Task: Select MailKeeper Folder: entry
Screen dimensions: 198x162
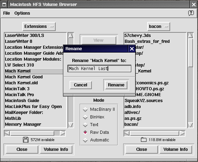Action: pos(35,113)
